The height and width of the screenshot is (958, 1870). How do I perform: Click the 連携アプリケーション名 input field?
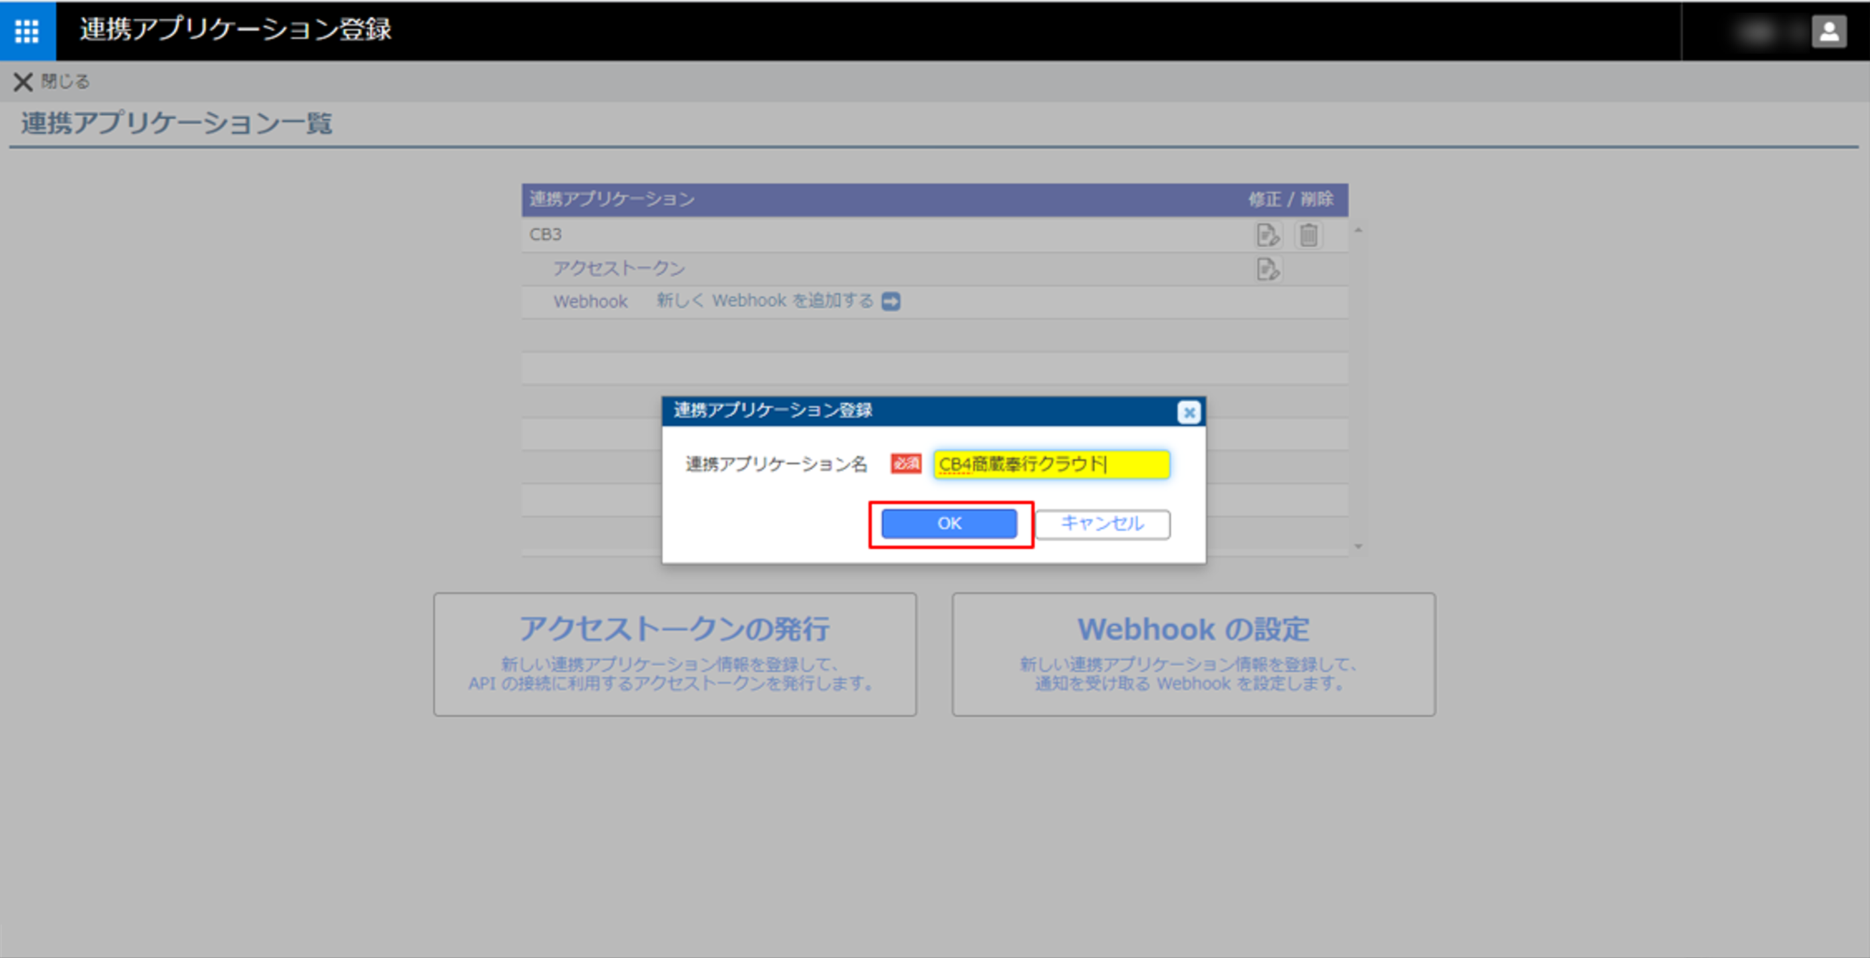pos(1051,464)
